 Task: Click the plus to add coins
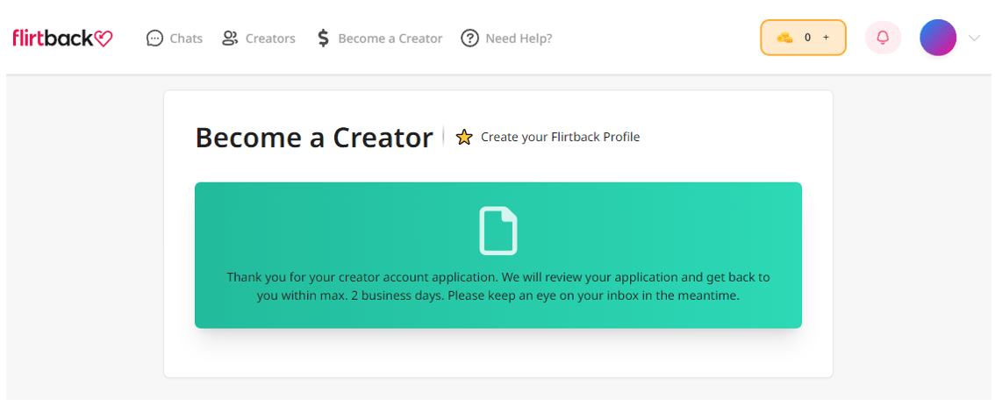(x=826, y=38)
